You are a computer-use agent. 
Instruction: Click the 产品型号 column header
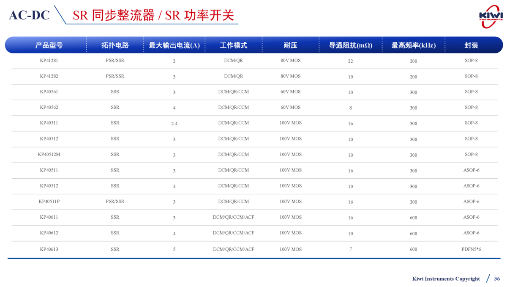click(49, 45)
